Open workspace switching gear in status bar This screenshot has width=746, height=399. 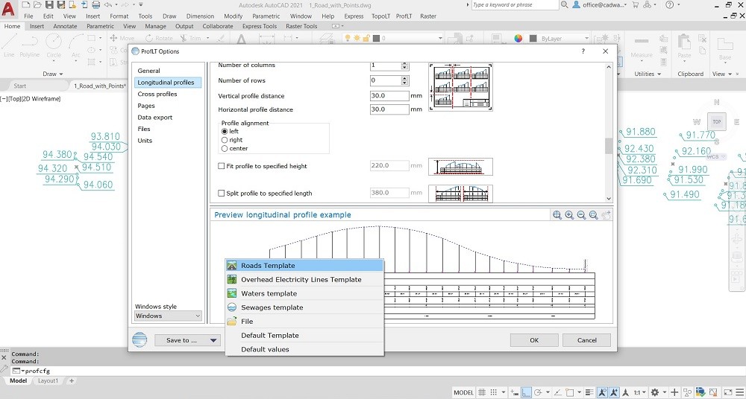point(655,392)
